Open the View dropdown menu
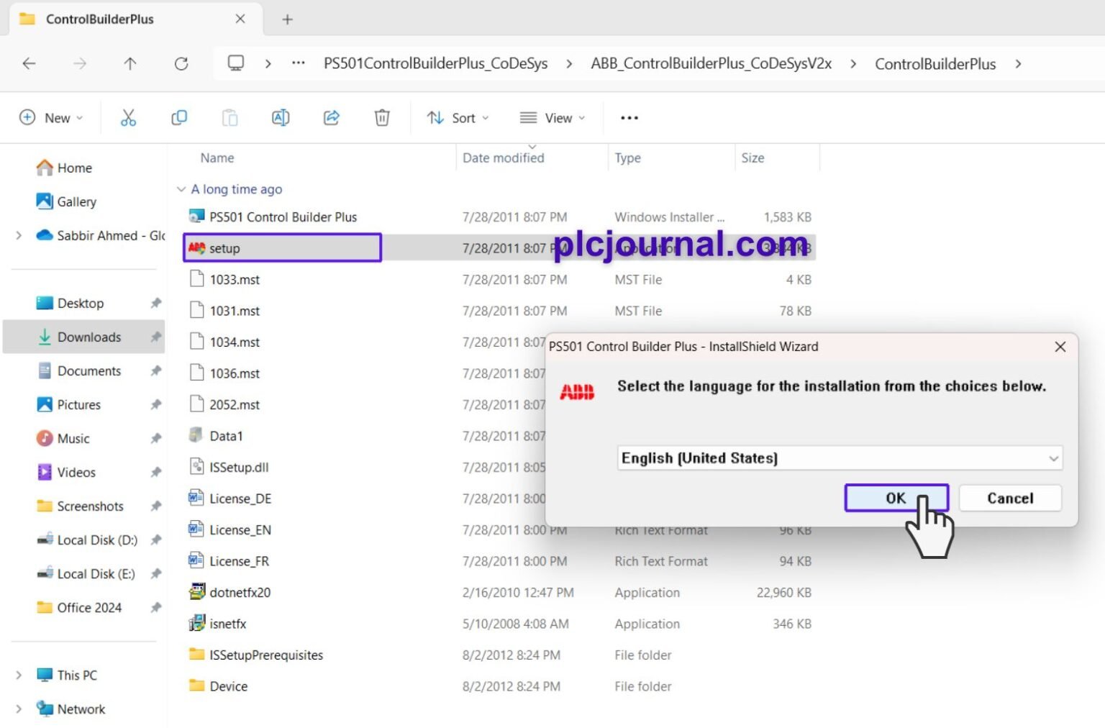 point(552,118)
